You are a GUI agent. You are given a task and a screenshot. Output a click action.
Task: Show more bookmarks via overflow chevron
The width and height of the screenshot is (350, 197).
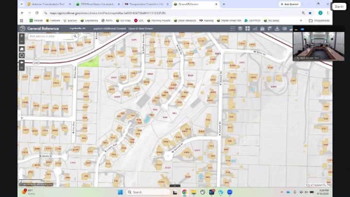coord(301,20)
